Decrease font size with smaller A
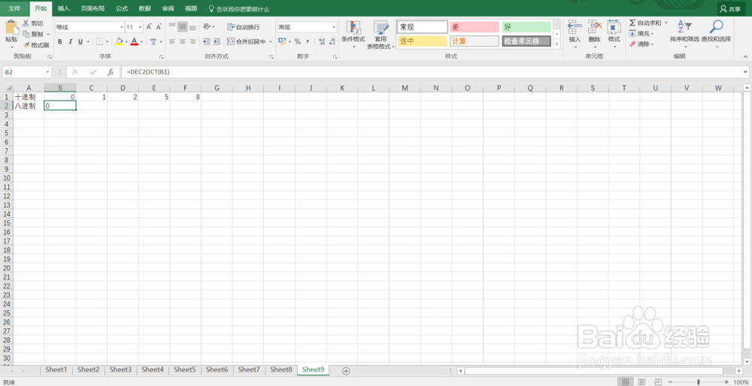Image resolution: width=752 pixels, height=386 pixels. click(x=158, y=27)
